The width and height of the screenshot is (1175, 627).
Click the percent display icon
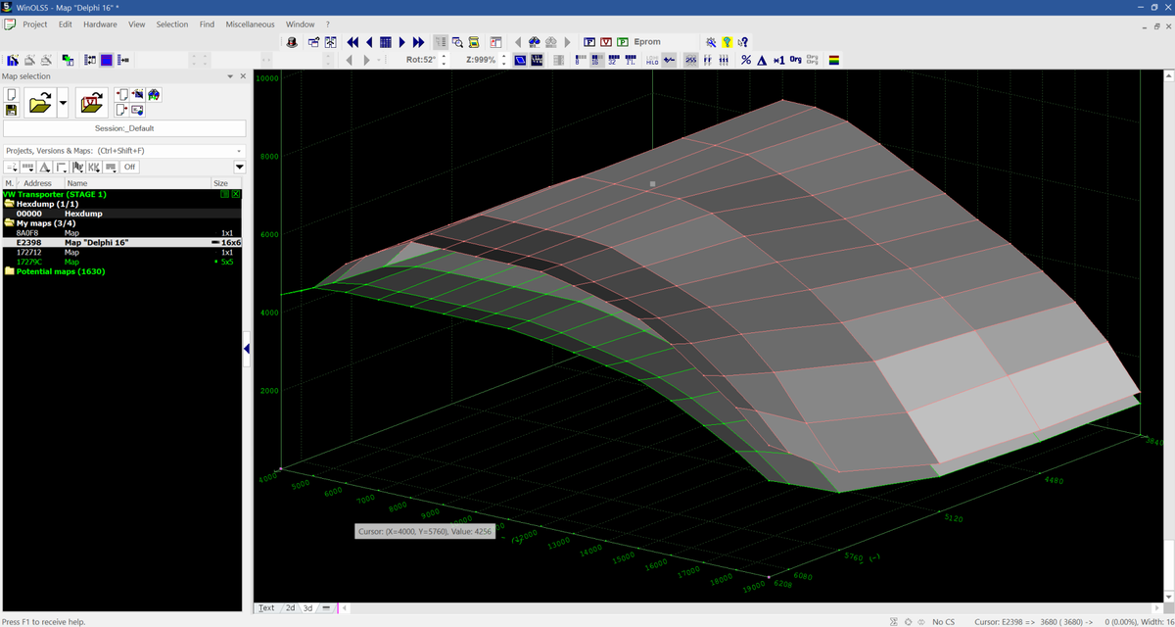click(746, 60)
